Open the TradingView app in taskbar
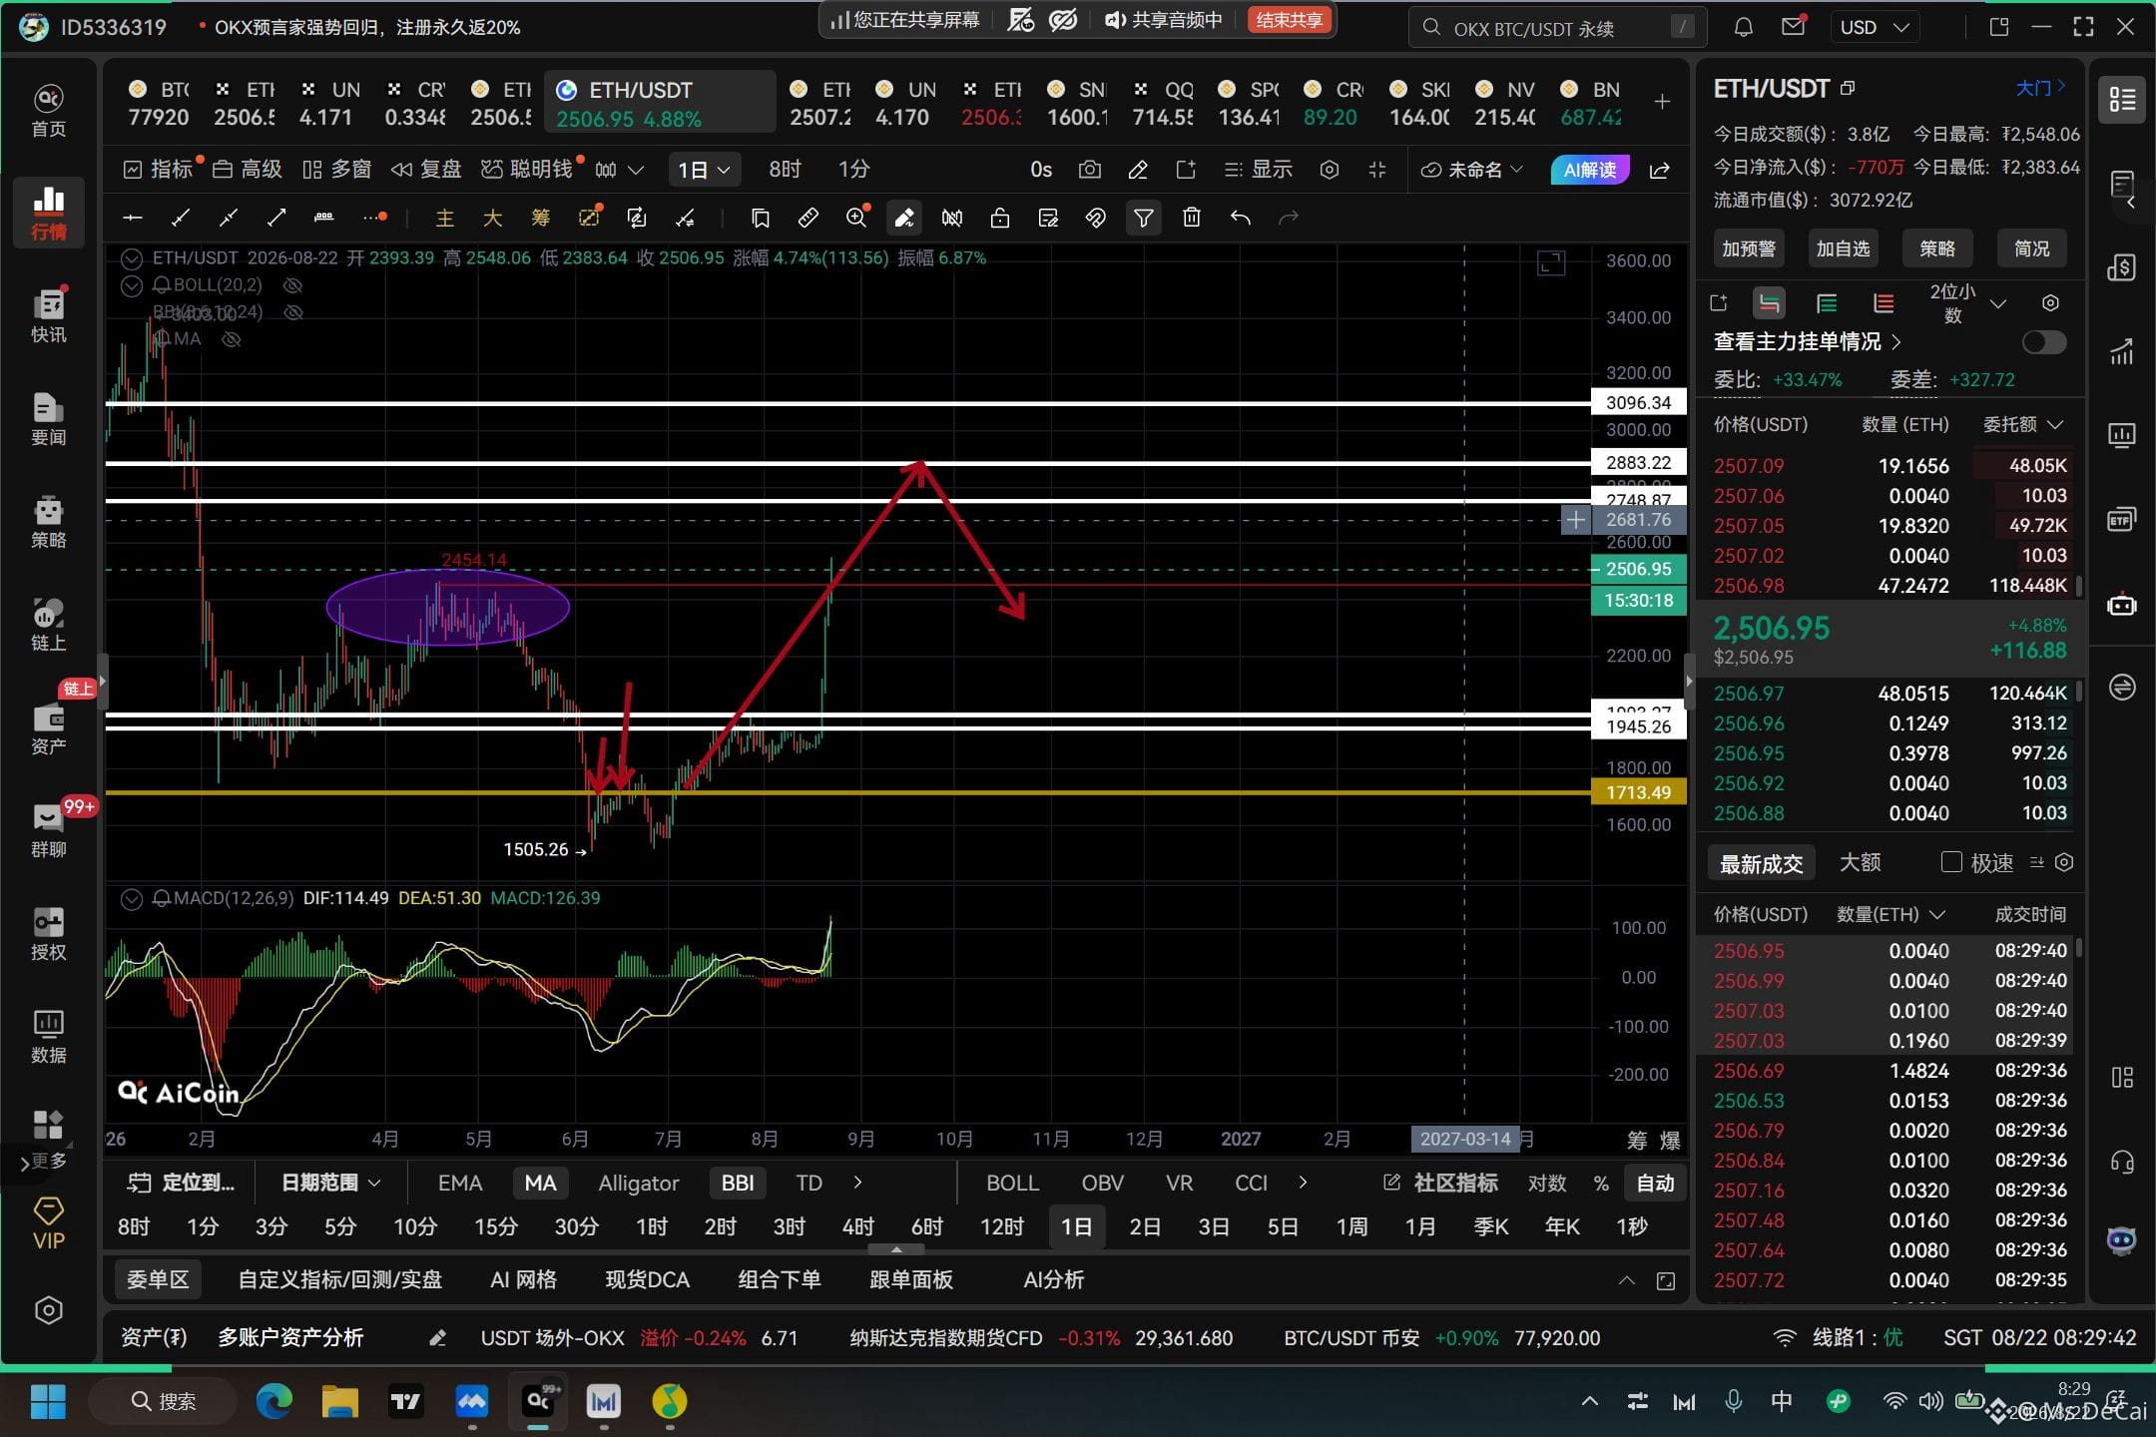 coord(405,1402)
